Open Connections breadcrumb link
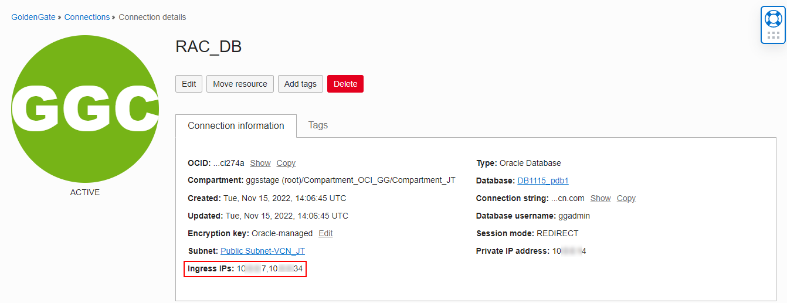 (x=87, y=17)
